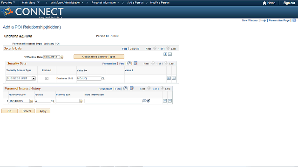Click Find link in outer Security Data header
Image resolution: width=298 pixels, height=167 pixels.
pos(124,49)
